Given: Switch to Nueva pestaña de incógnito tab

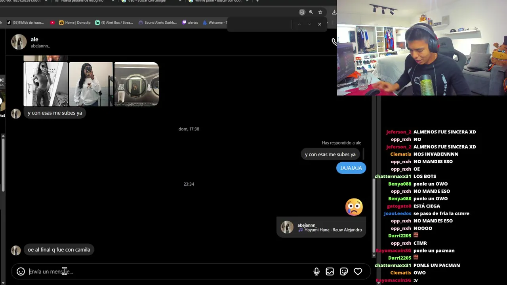Looking at the screenshot, I should [82, 1].
